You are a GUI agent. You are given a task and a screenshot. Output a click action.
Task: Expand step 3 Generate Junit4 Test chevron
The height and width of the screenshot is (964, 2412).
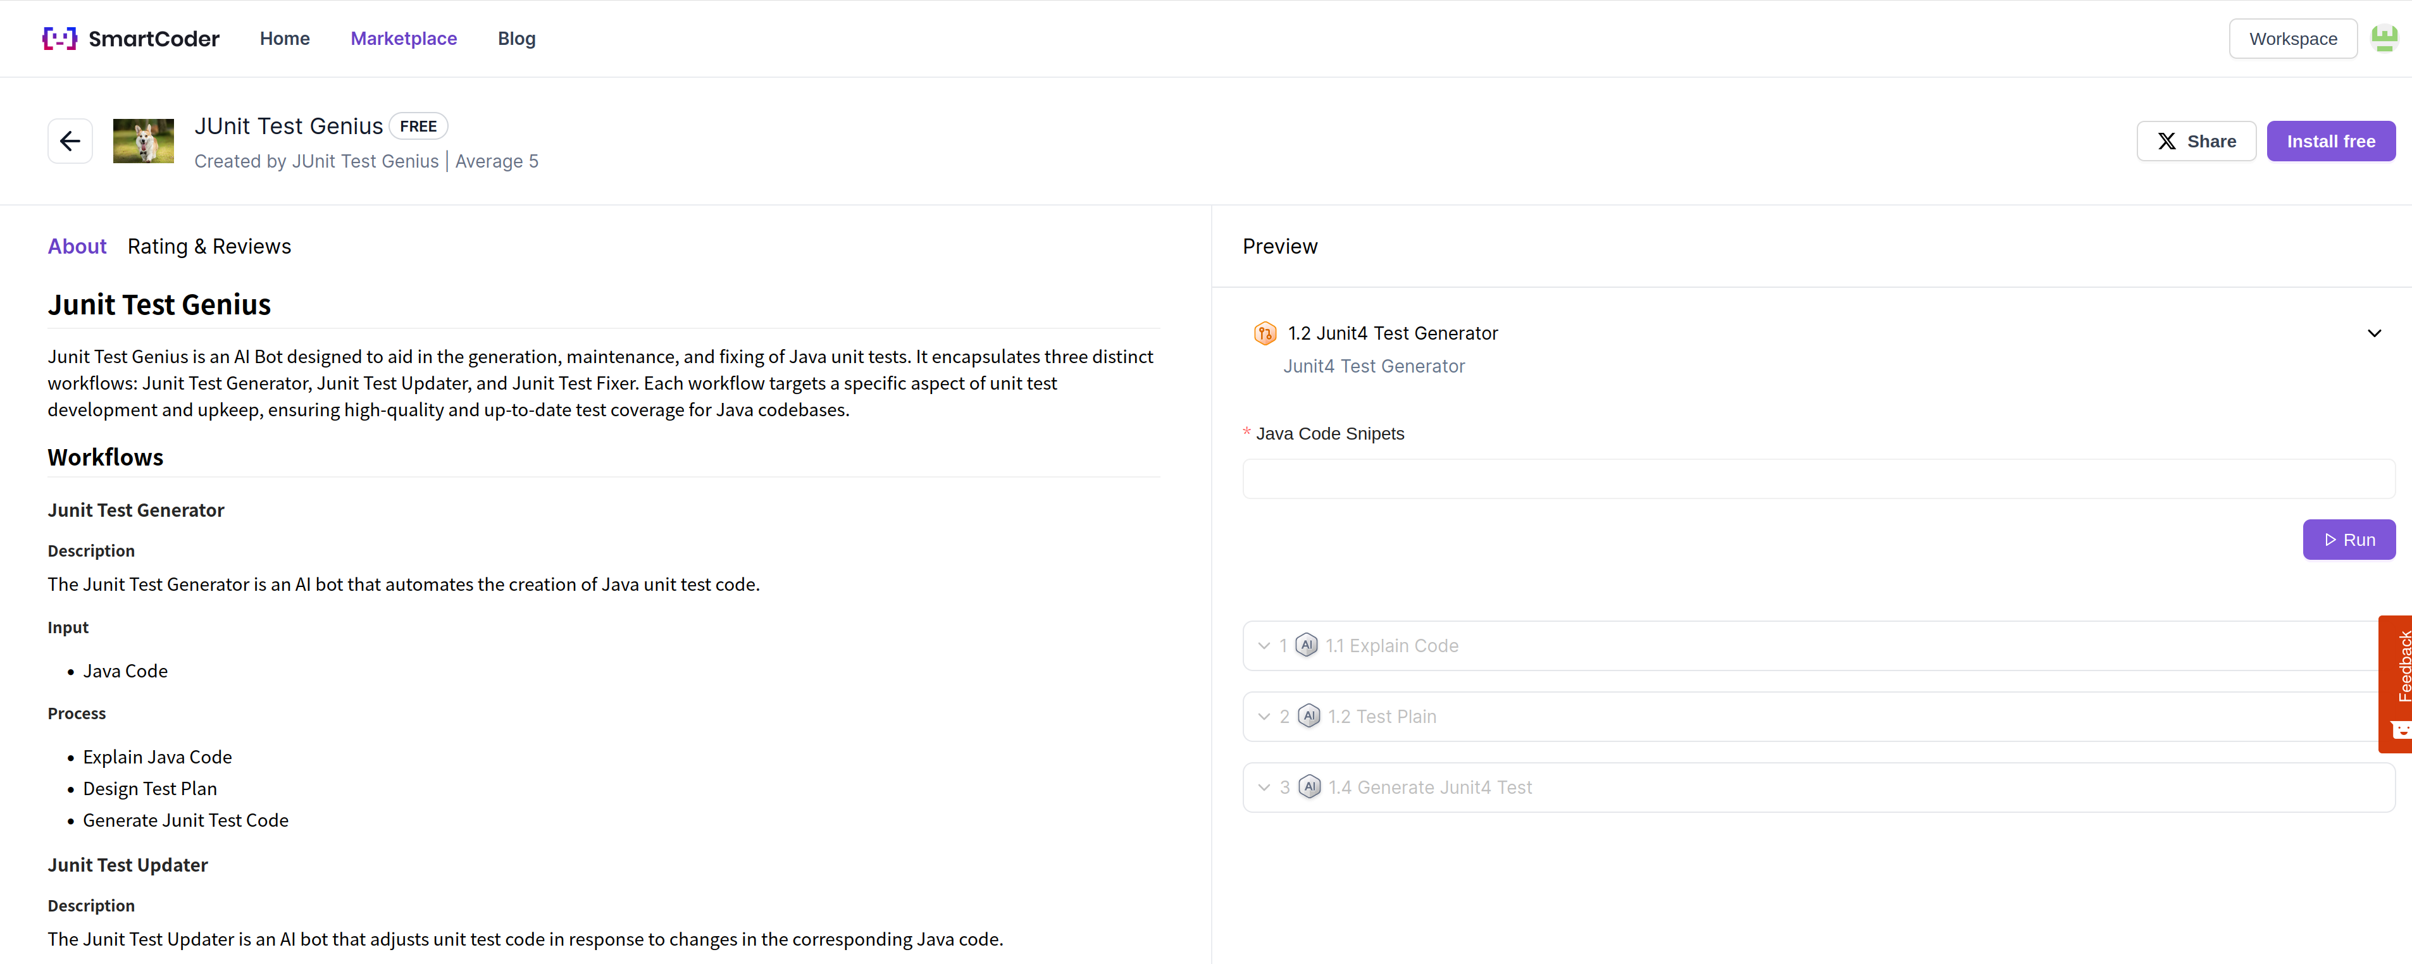tap(1264, 787)
